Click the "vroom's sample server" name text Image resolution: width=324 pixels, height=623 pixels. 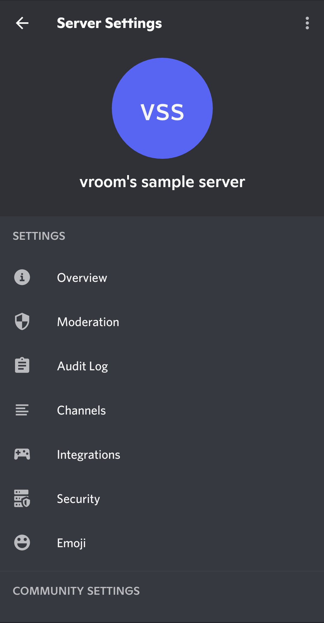(162, 182)
